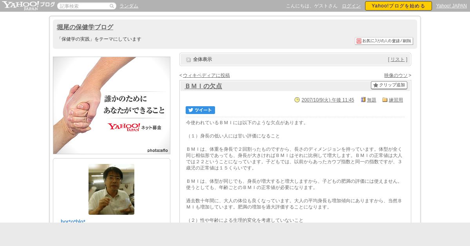Click the clock icon beside post date
470x246 pixels.
[x=297, y=100]
